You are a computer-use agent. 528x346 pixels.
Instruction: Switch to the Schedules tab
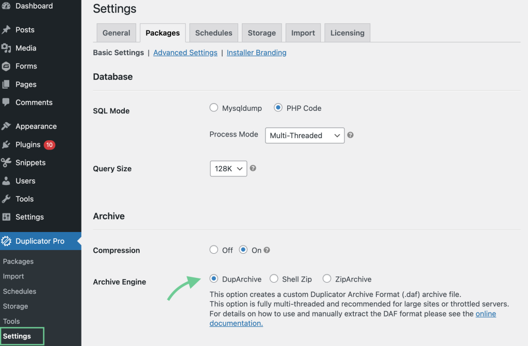[x=213, y=32]
